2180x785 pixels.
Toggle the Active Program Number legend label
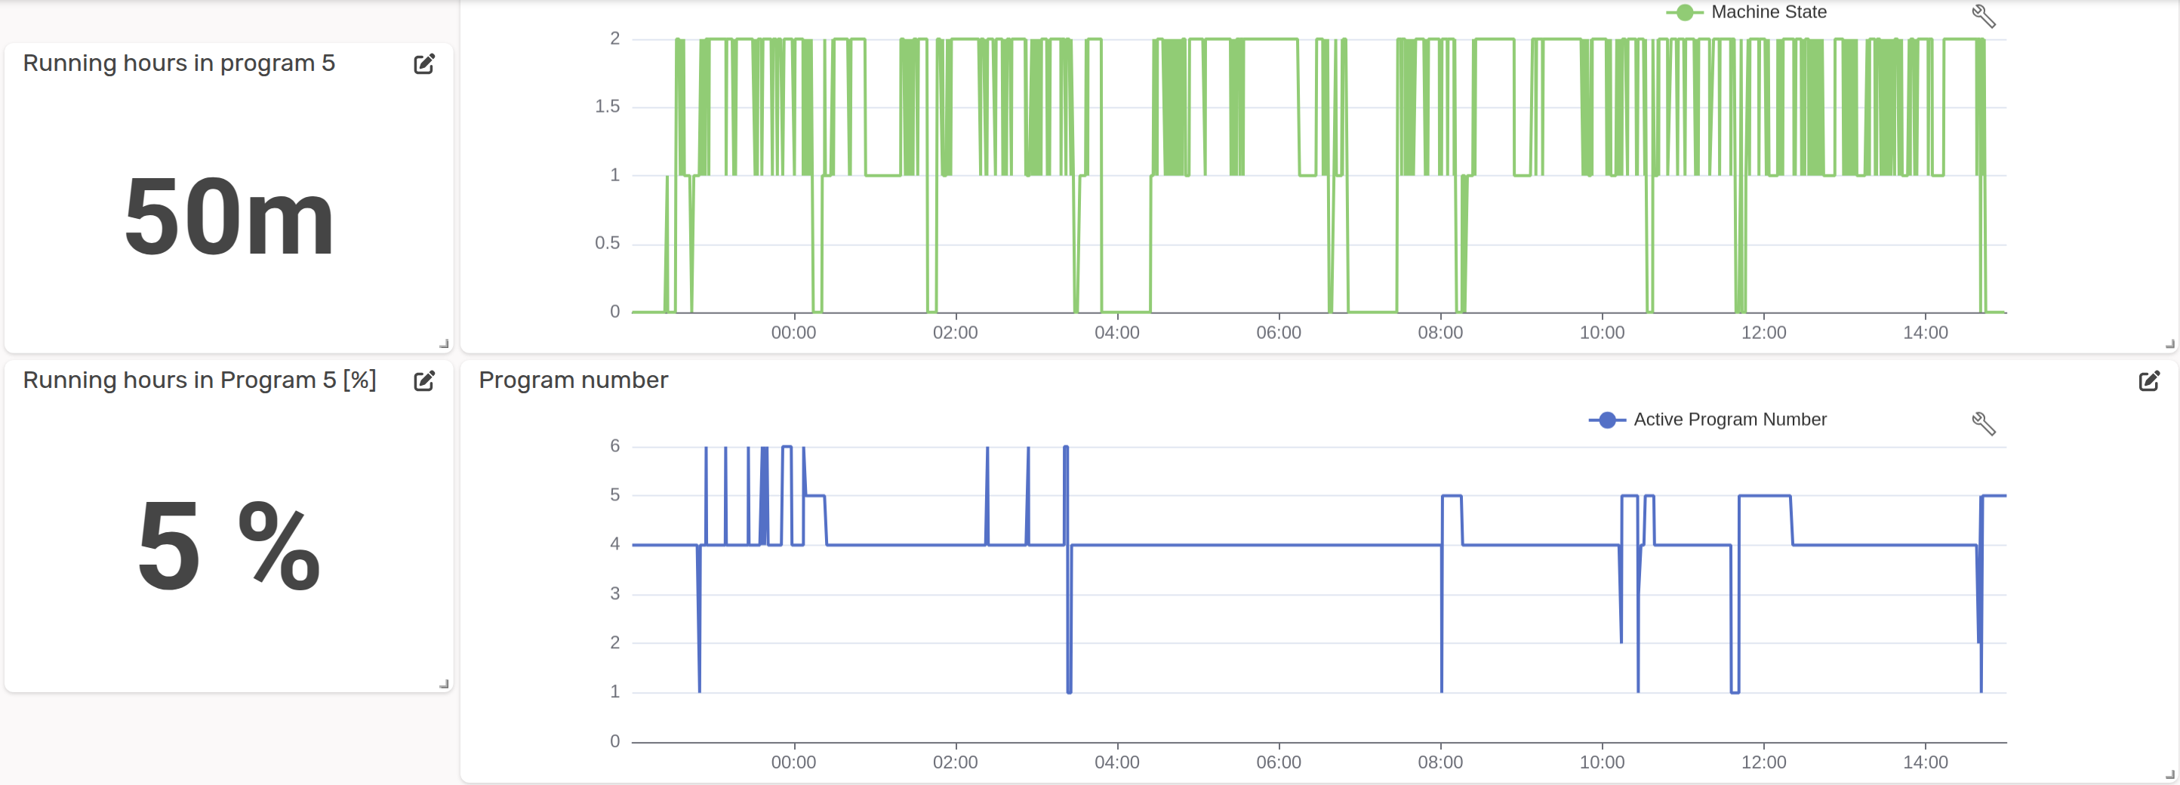pyautogui.click(x=1729, y=420)
